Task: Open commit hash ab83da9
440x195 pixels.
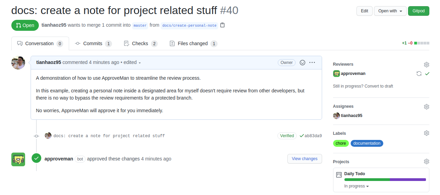Action: (x=313, y=136)
